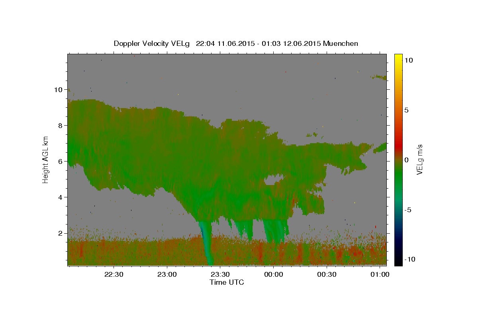The image size is (478, 319).
Task: Click the gray hole inside the cloud near 00:00
Action: point(274,180)
